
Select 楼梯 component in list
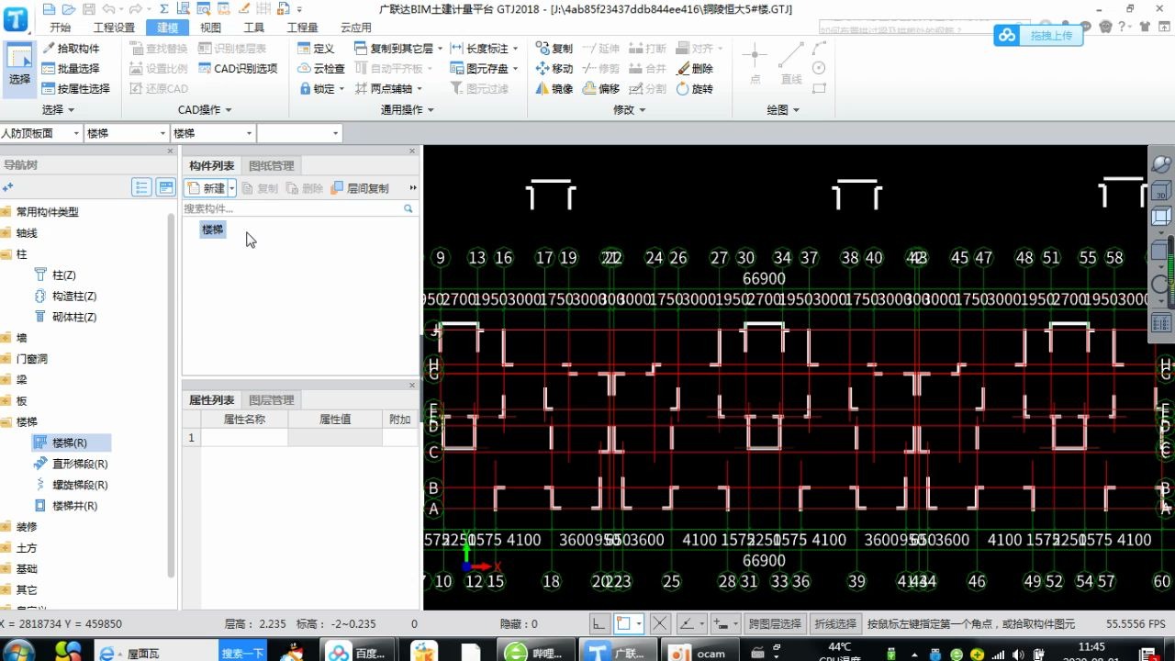point(213,230)
